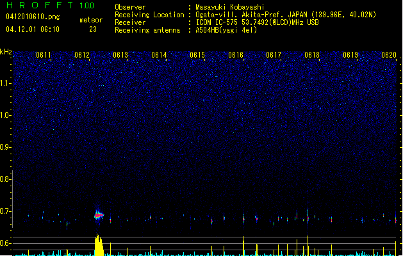Click the large red meteor echo after 0612

click(x=99, y=216)
